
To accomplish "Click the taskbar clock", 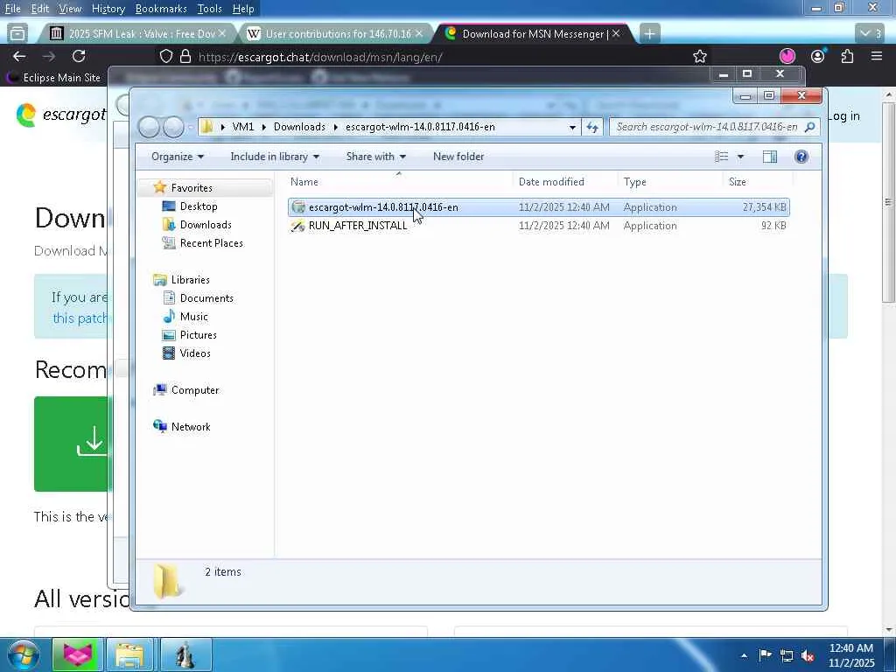I will pos(850,655).
